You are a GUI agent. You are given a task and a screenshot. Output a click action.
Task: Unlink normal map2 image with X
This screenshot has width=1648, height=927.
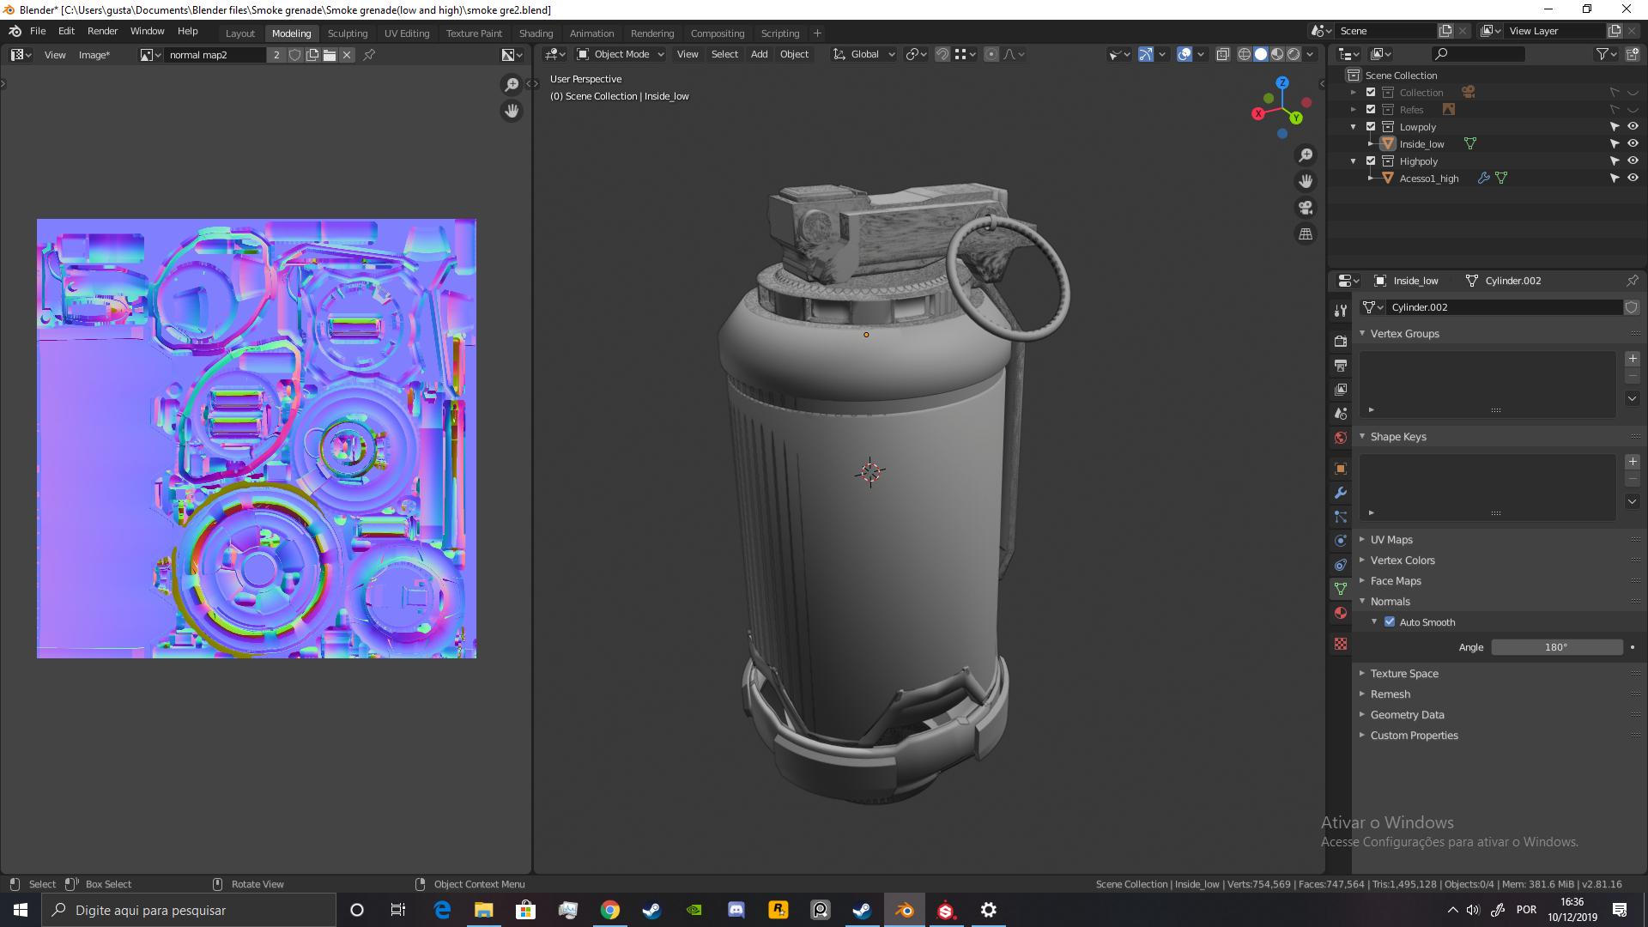point(347,55)
